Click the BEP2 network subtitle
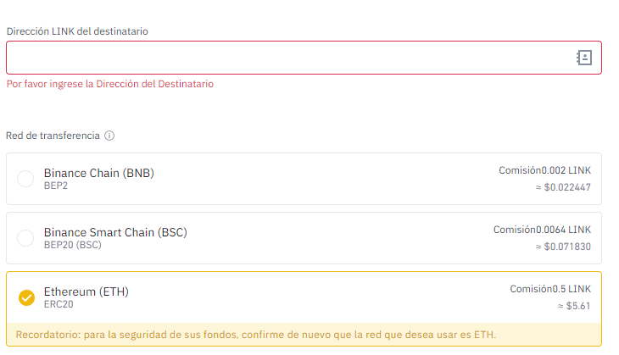 click(x=56, y=186)
